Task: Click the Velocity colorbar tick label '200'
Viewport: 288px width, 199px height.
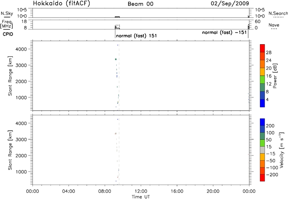Action: [270, 126]
